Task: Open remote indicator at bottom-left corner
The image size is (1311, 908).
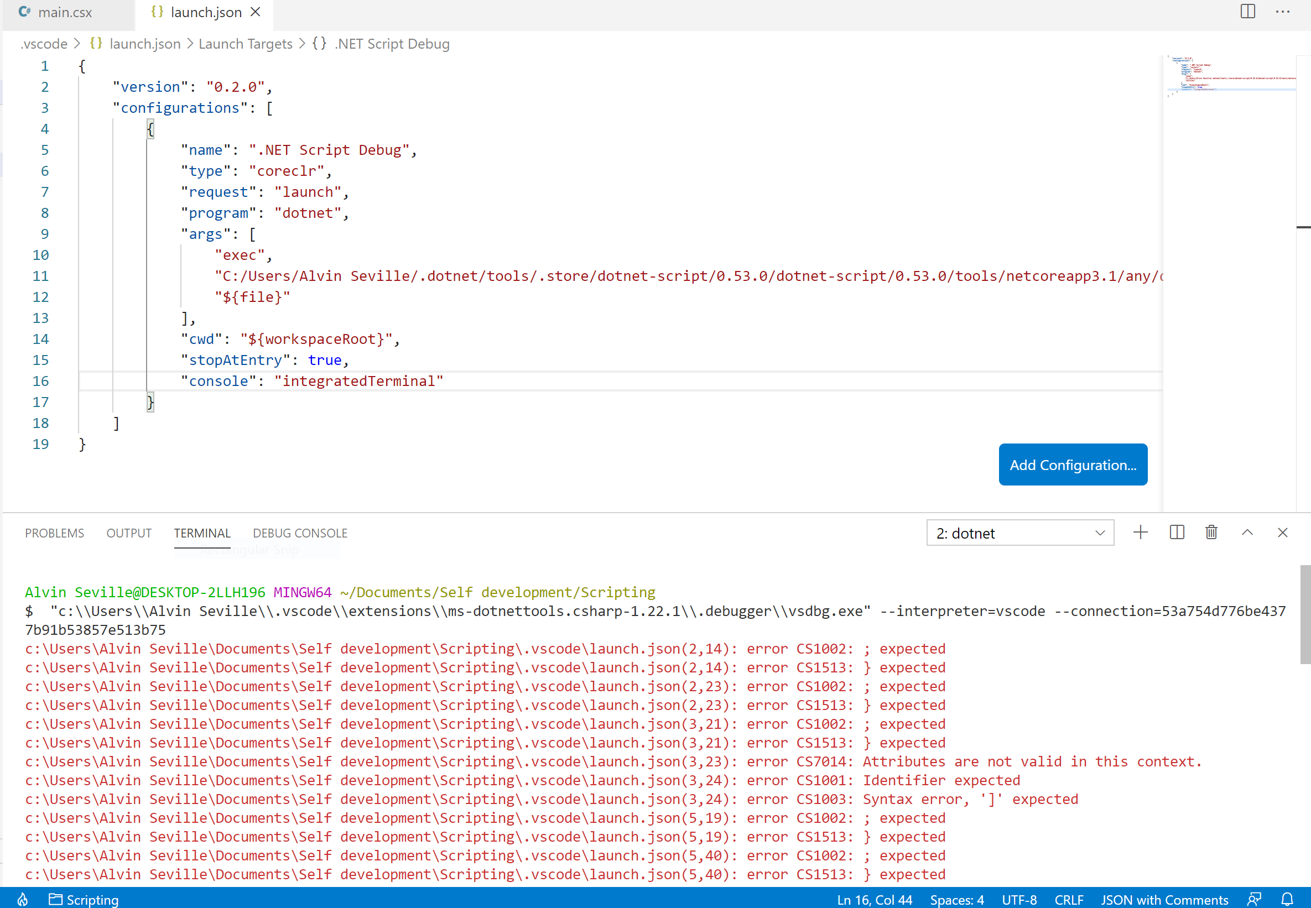Action: (22, 899)
